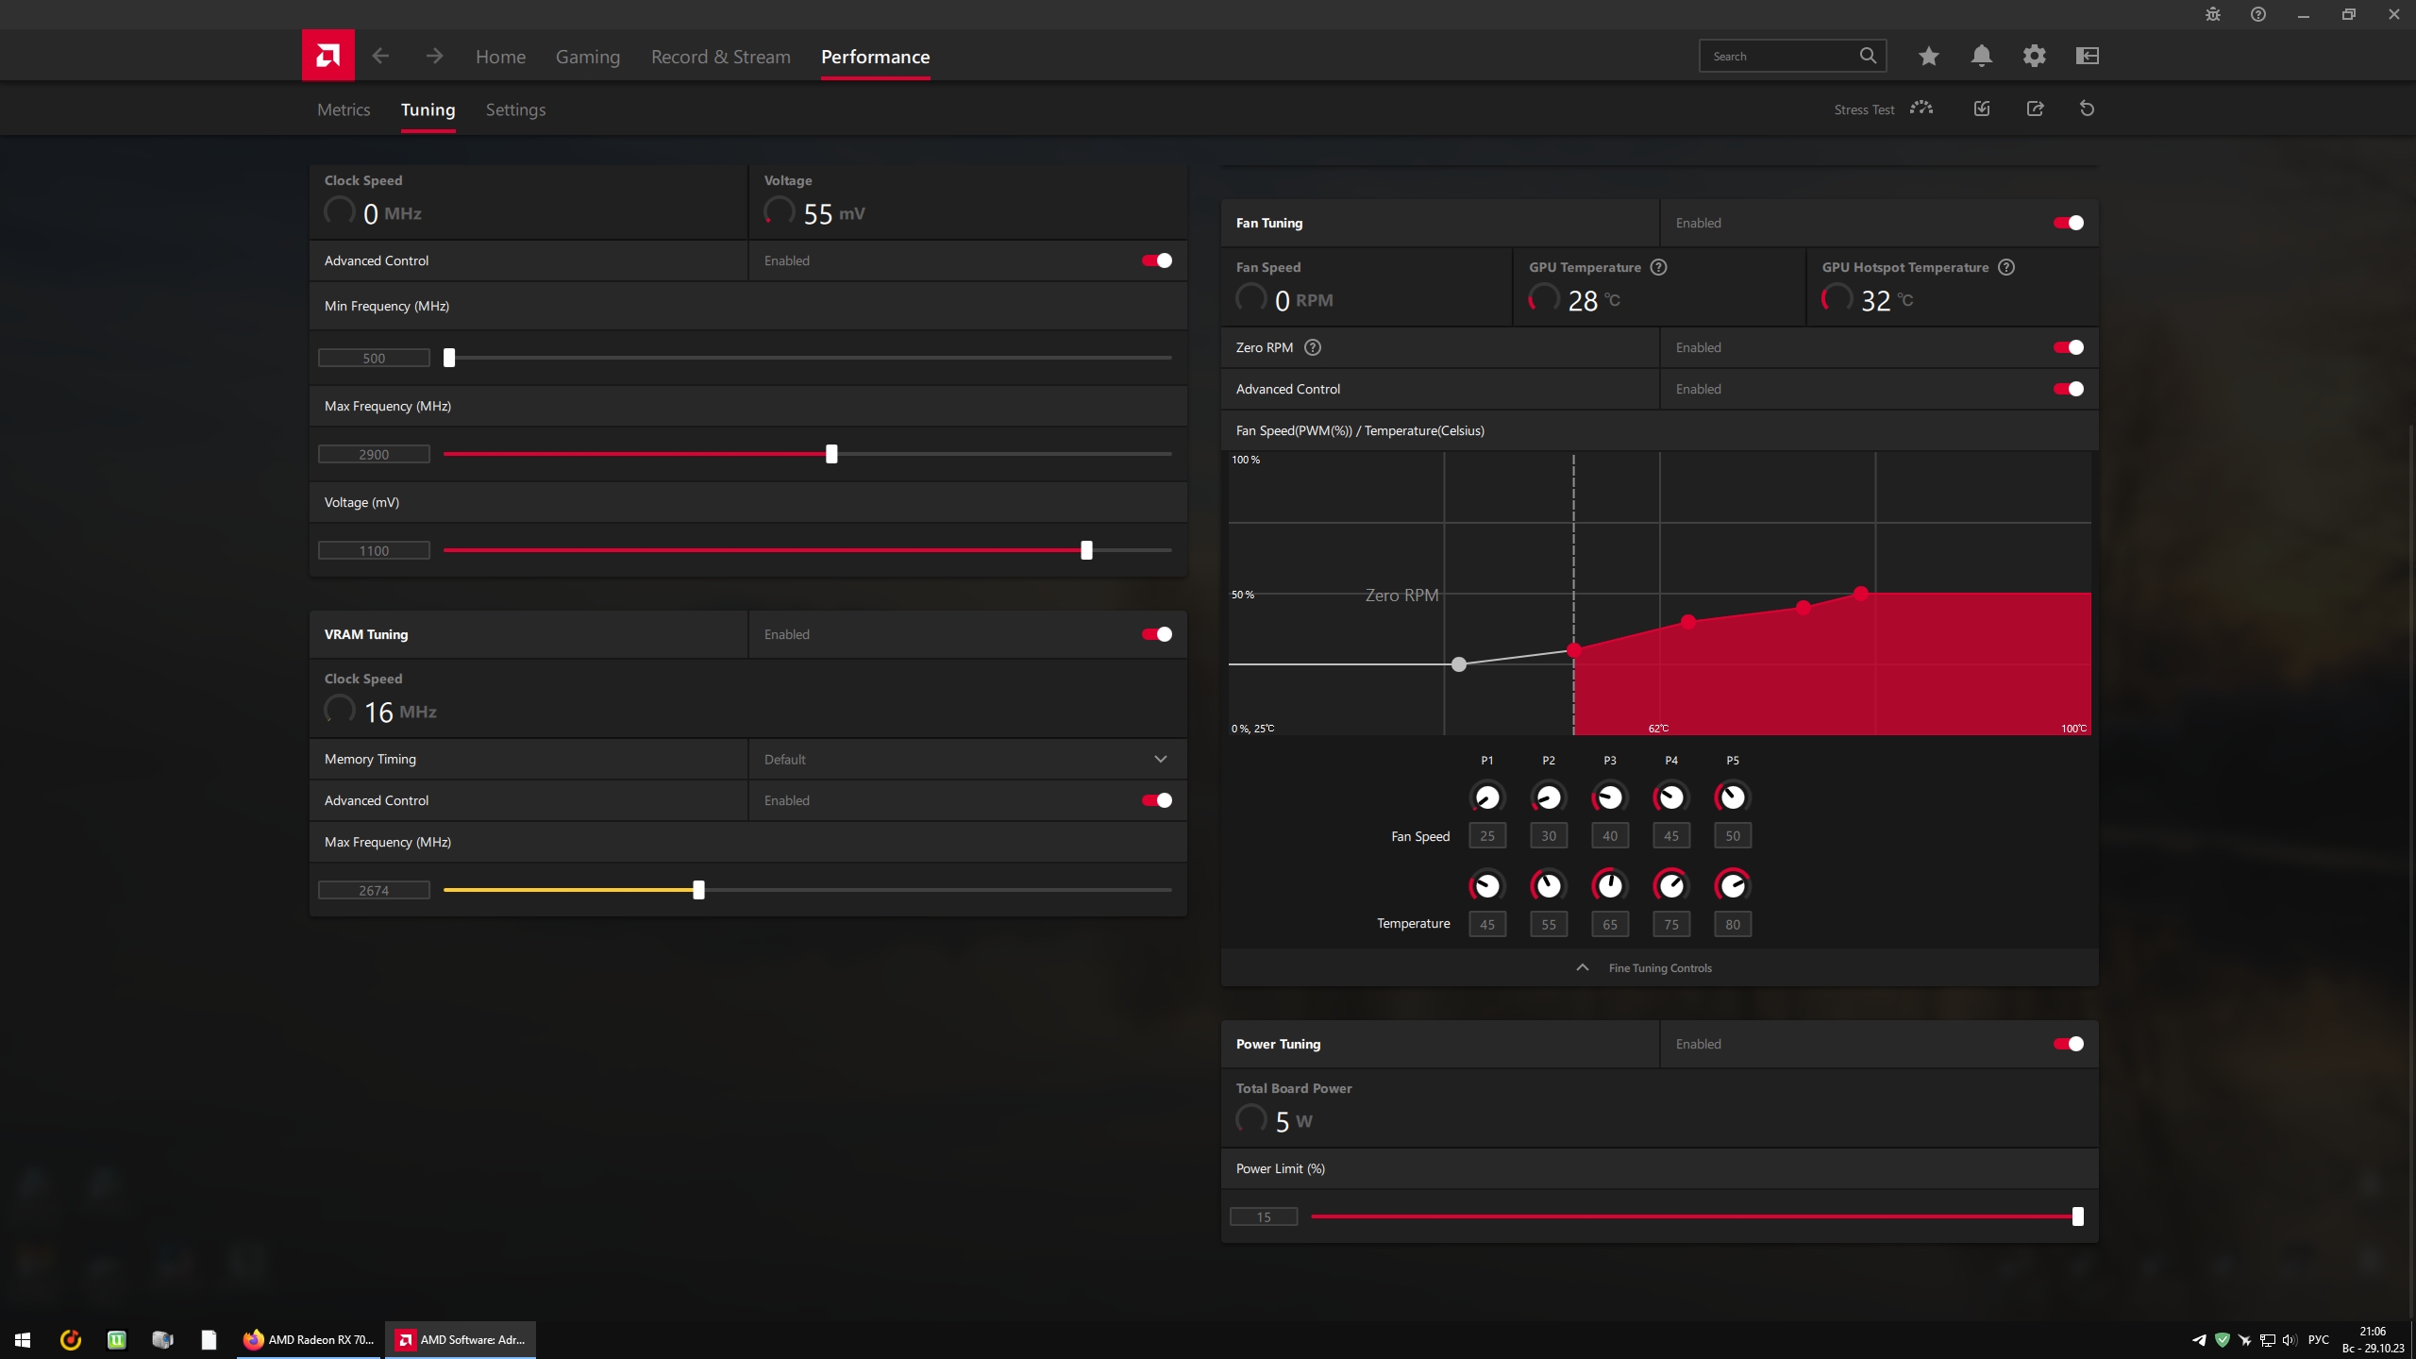
Task: Click the export profile icon
Action: 2035,109
